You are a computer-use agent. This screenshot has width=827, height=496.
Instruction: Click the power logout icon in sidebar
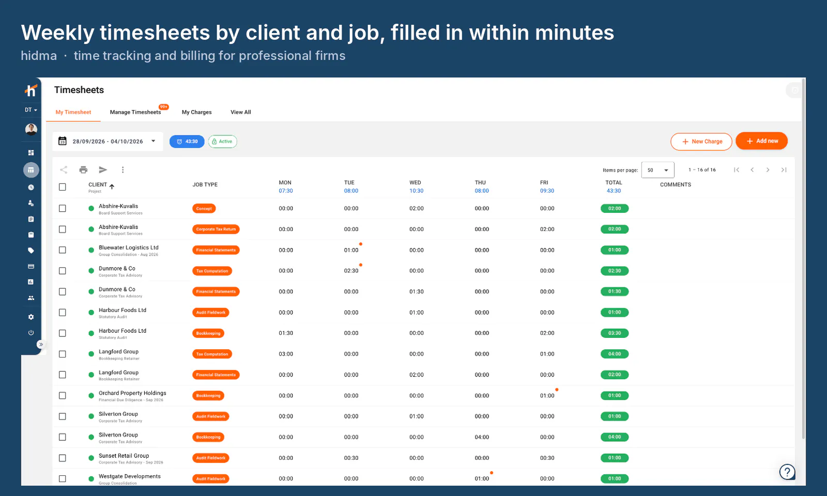31,333
